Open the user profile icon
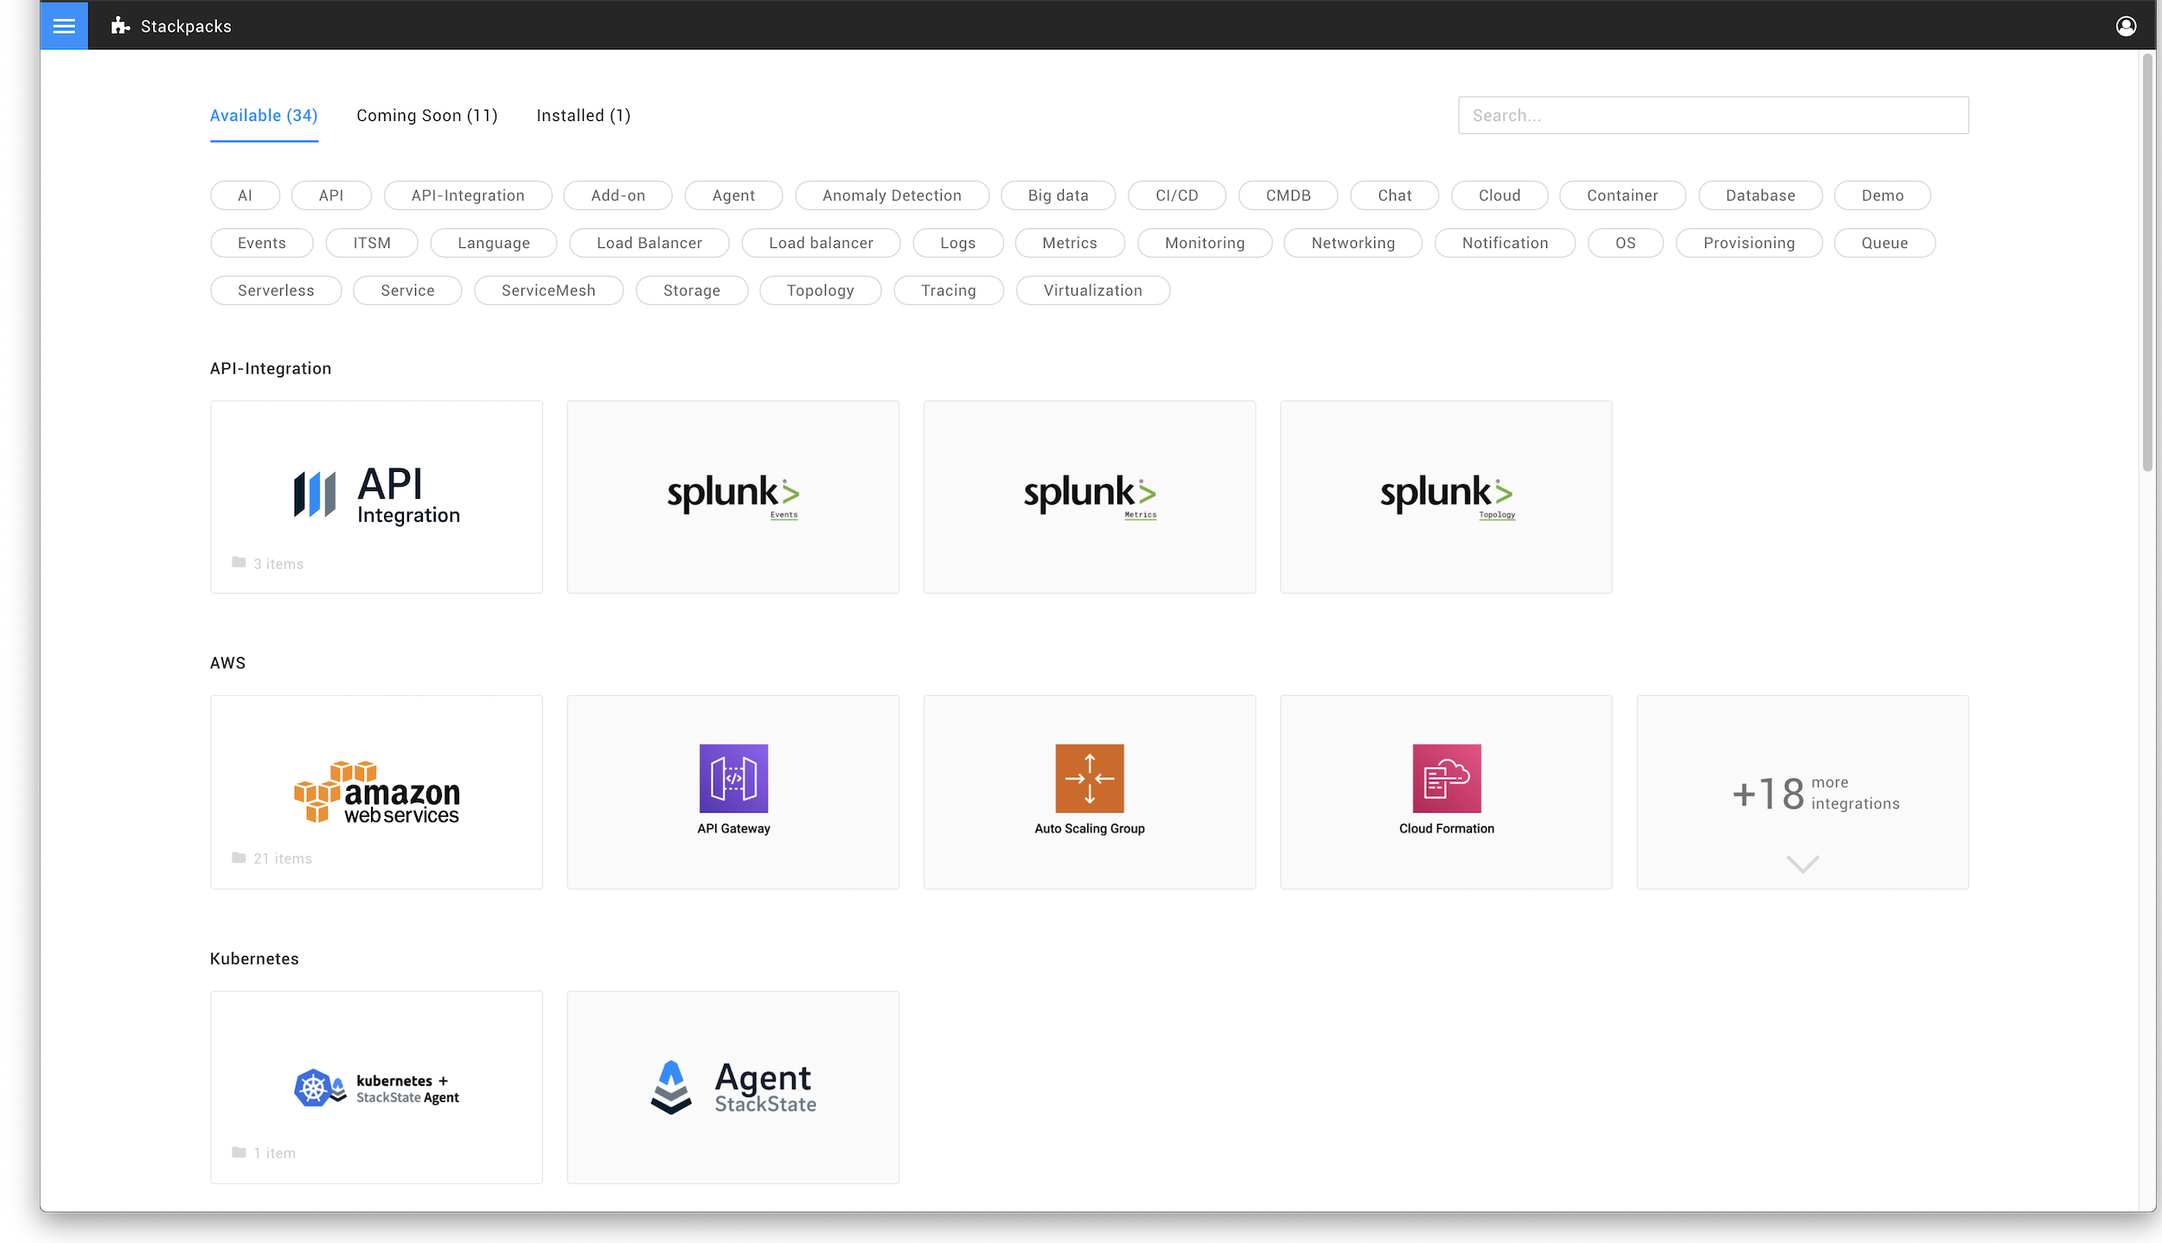The image size is (2162, 1243). (x=2126, y=26)
